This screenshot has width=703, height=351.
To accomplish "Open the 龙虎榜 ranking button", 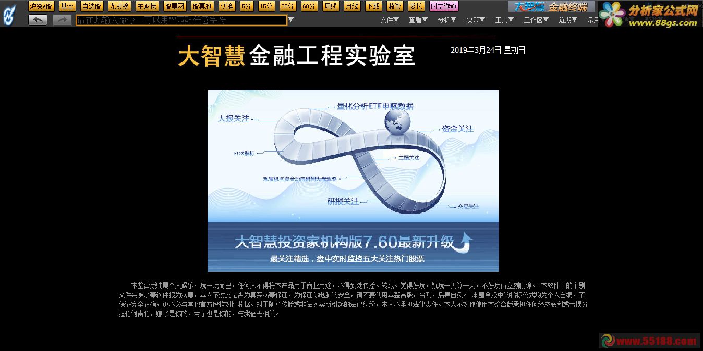I will 119,6.
